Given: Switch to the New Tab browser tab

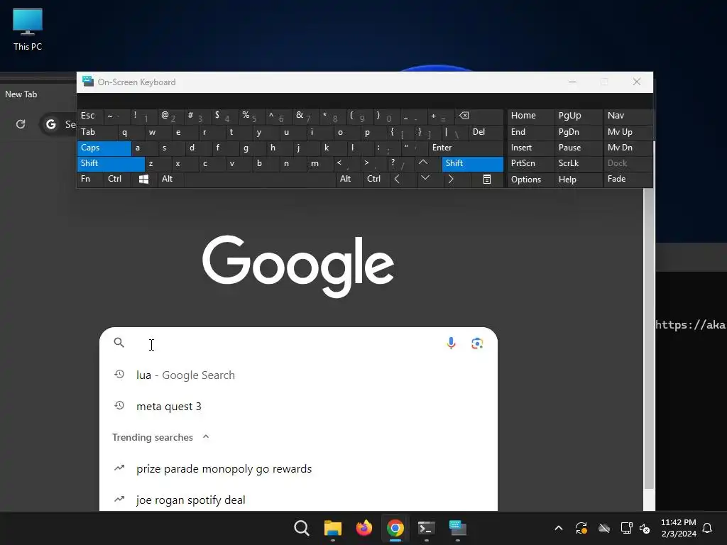Looking at the screenshot, I should pyautogui.click(x=21, y=94).
